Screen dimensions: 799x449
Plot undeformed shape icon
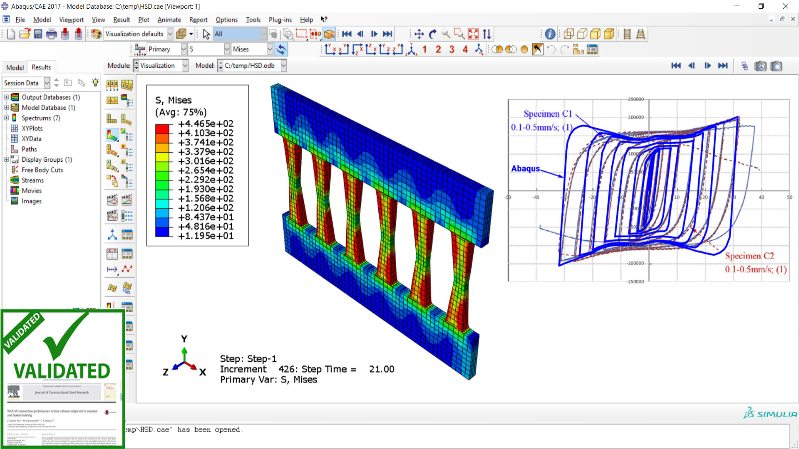click(x=112, y=120)
